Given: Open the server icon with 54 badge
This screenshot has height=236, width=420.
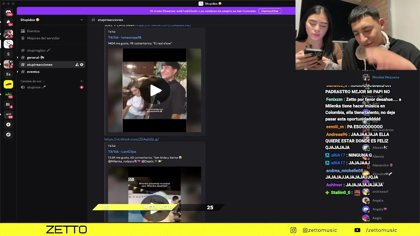Looking at the screenshot, I should tap(9, 115).
